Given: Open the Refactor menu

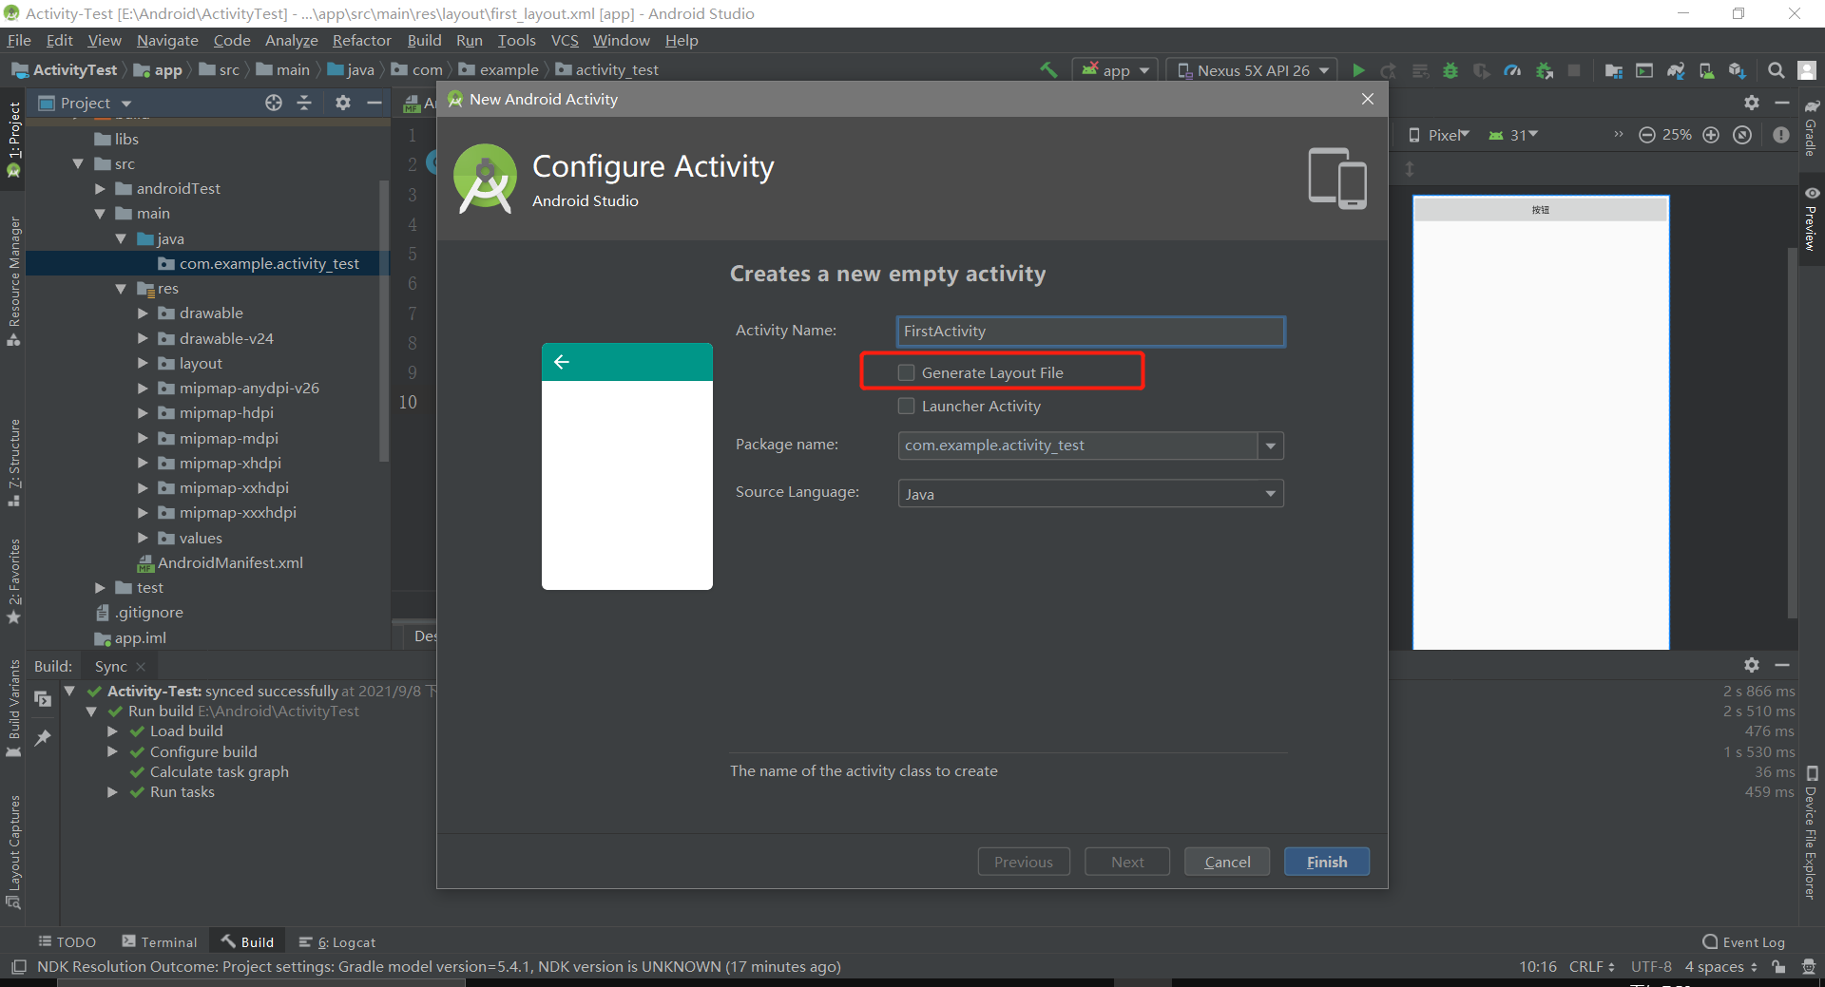Looking at the screenshot, I should [x=361, y=40].
